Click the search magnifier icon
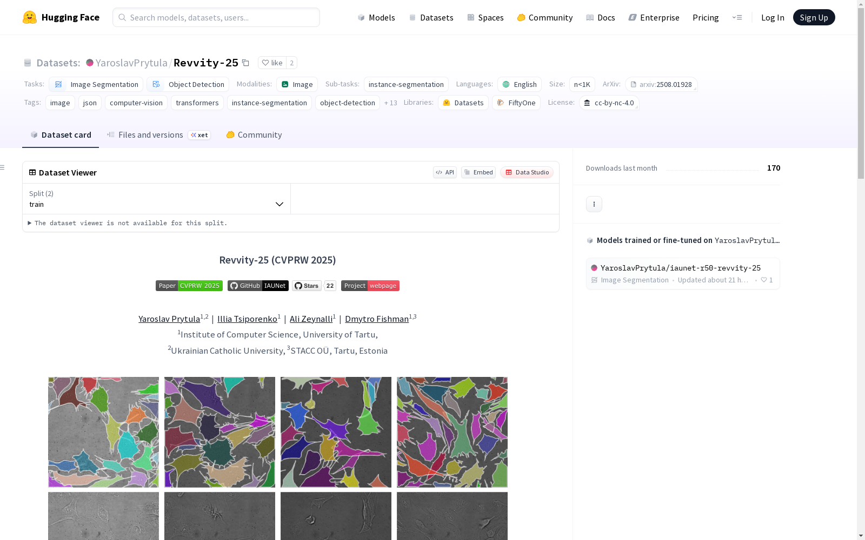Image resolution: width=865 pixels, height=540 pixels. pos(122,17)
